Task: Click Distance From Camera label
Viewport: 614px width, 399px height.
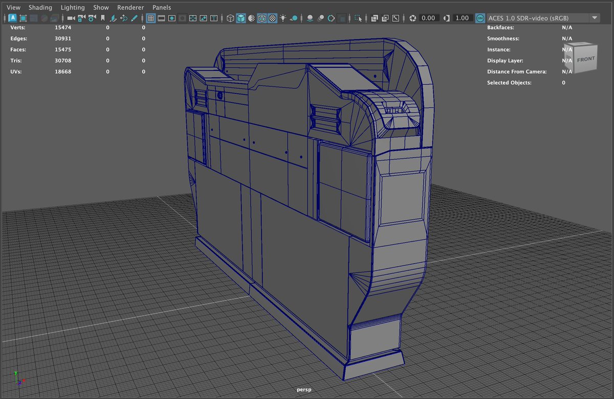Action: tap(517, 72)
